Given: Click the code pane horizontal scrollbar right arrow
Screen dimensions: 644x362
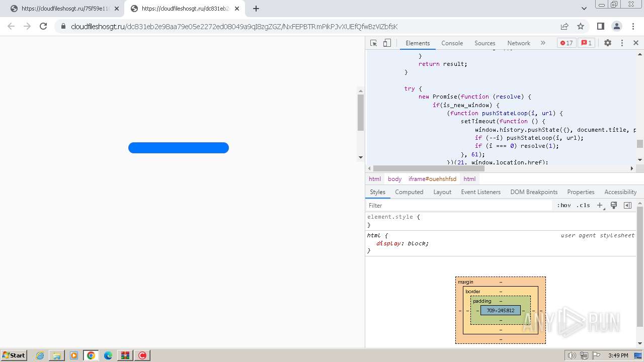Looking at the screenshot, I should [x=632, y=168].
